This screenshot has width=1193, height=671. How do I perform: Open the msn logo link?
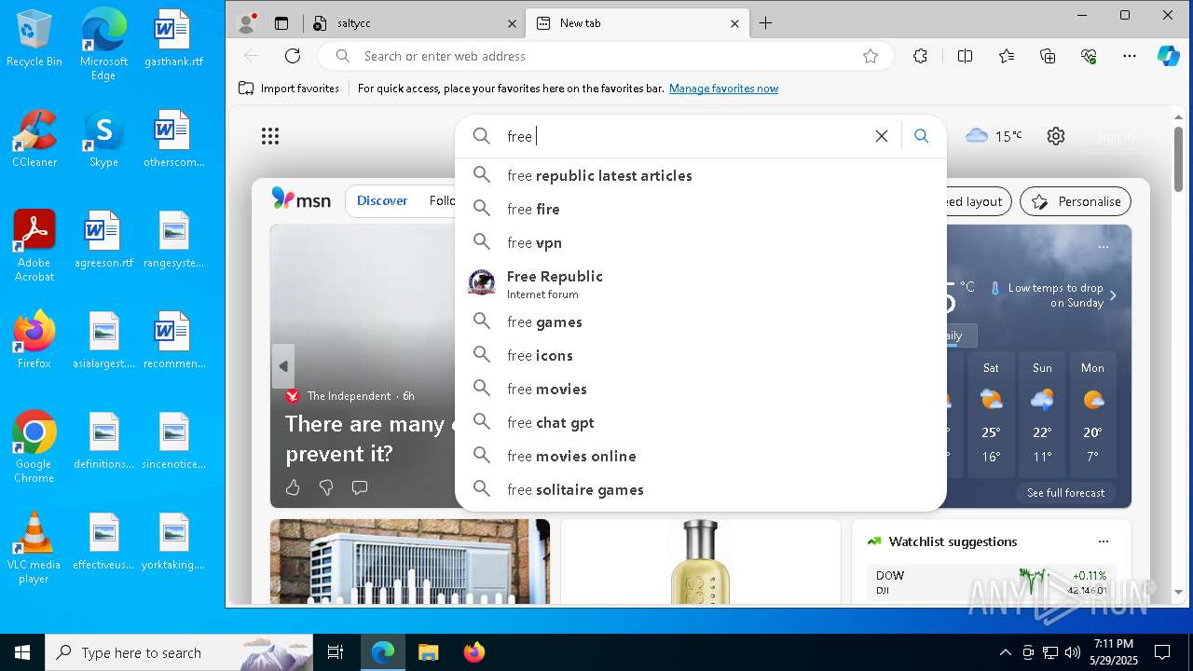(300, 199)
